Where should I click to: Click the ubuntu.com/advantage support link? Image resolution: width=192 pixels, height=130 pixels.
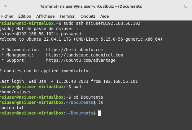pyautogui.click(x=81, y=60)
